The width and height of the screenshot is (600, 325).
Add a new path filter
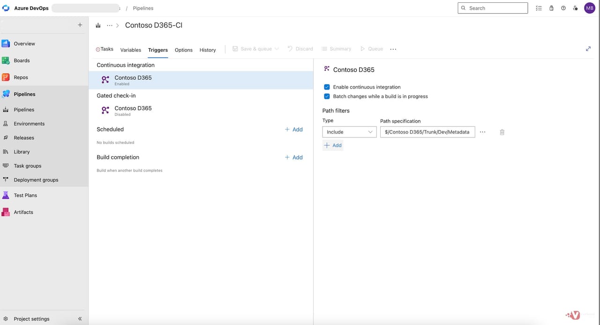pyautogui.click(x=333, y=145)
